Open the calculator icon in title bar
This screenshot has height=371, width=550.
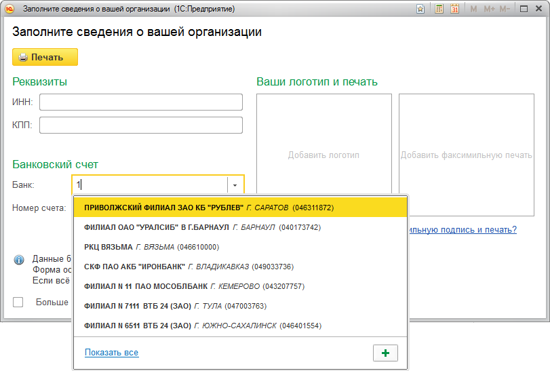[x=439, y=9]
